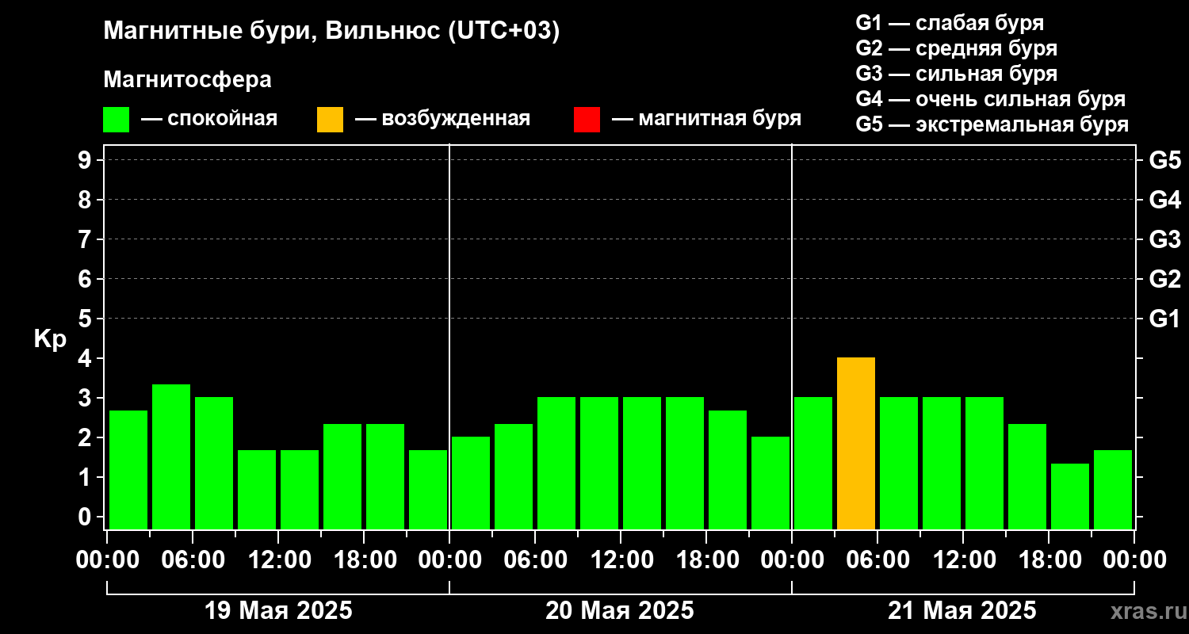This screenshot has height=634, width=1189.
Task: Click the '12:00' time label under 21 May
Action: 963,560
